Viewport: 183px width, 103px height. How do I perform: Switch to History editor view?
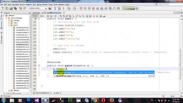click(42, 16)
